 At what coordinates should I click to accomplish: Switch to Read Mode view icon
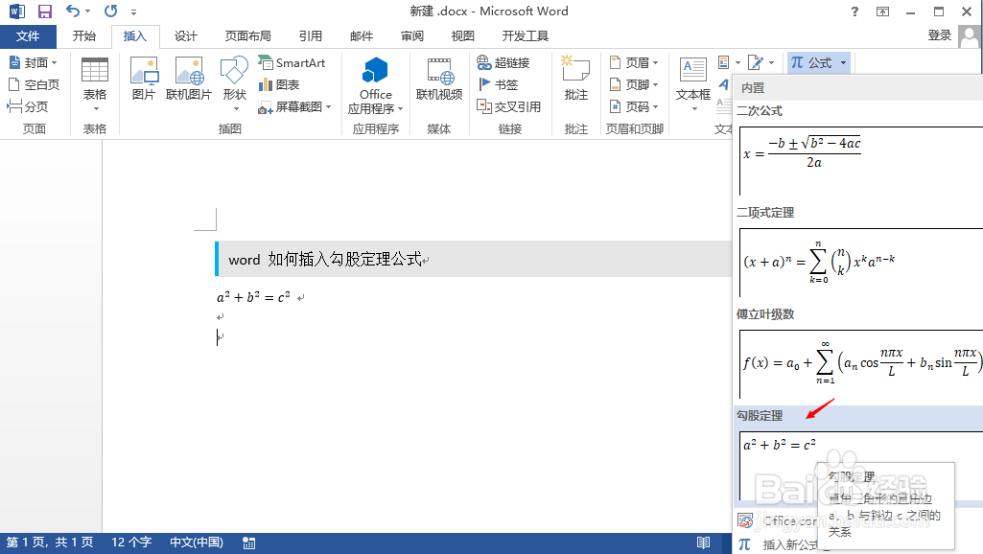click(703, 542)
